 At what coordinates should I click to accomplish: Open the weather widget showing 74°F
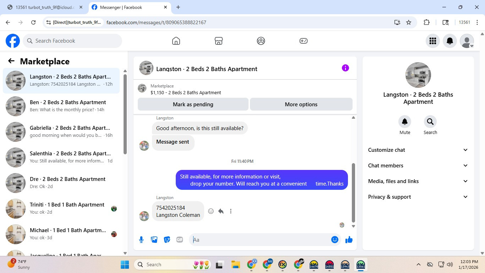19,264
